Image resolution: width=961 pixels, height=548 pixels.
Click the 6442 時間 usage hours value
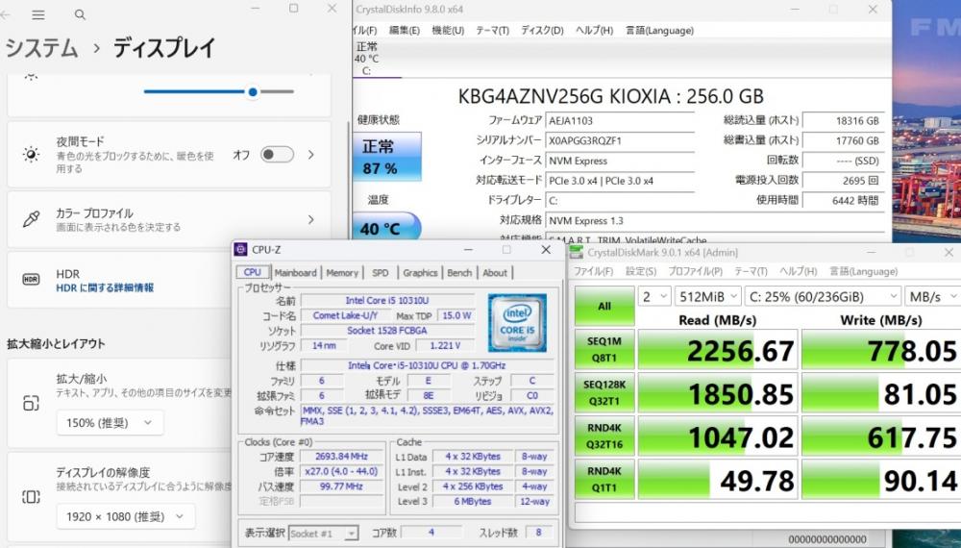[x=844, y=200]
